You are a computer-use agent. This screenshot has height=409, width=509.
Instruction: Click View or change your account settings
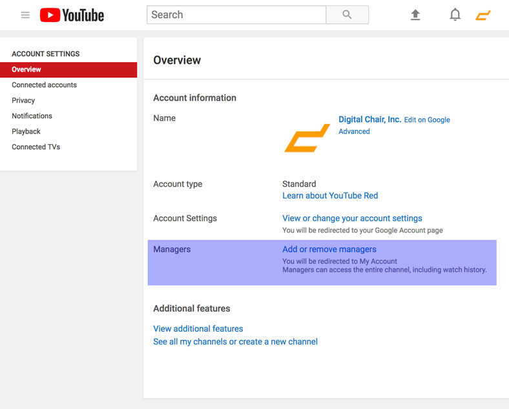pyautogui.click(x=352, y=218)
